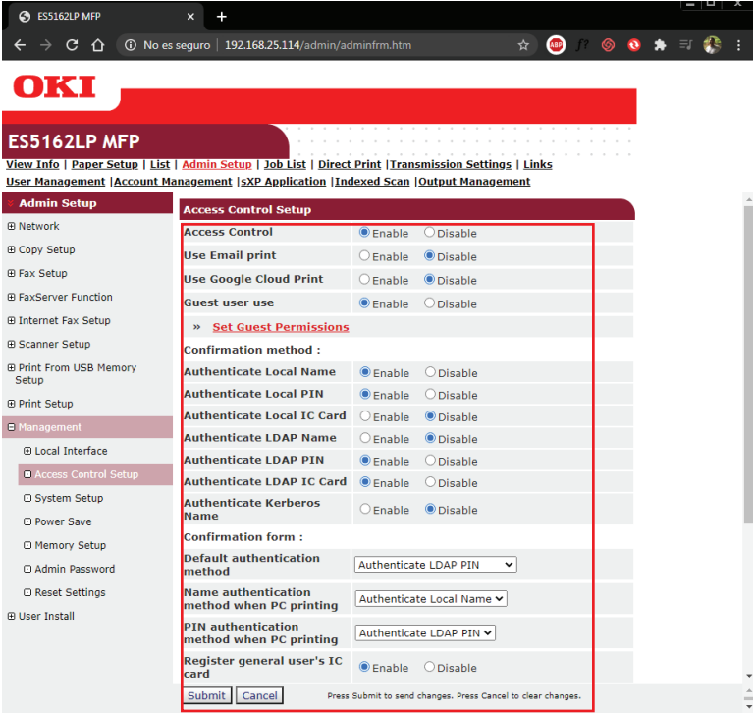The width and height of the screenshot is (755, 713).
Task: Open Name authentication method when PC printing dropdown
Action: (x=431, y=599)
